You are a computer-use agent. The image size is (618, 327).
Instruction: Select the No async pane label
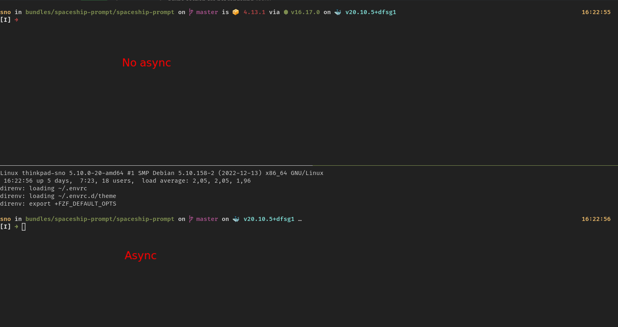point(147,62)
